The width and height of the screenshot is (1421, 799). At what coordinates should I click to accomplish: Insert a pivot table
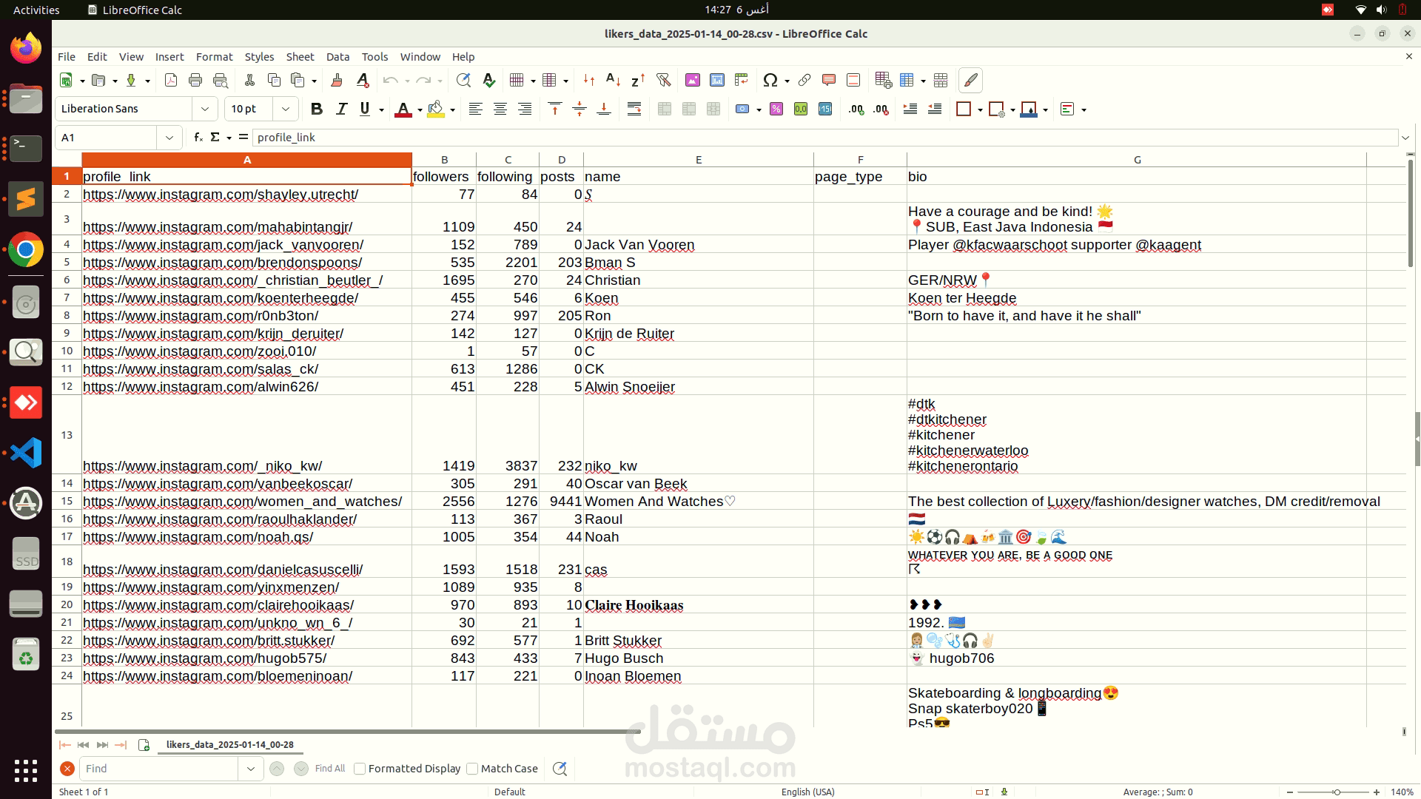[x=742, y=81]
